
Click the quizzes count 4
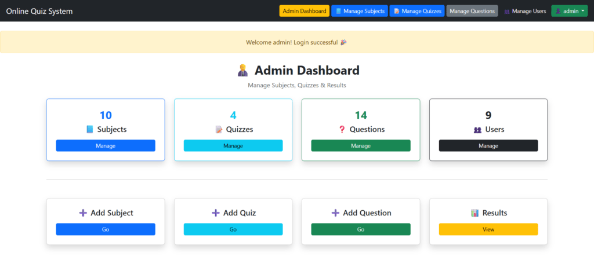click(x=233, y=115)
